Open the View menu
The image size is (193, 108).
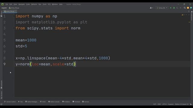[15, 4]
